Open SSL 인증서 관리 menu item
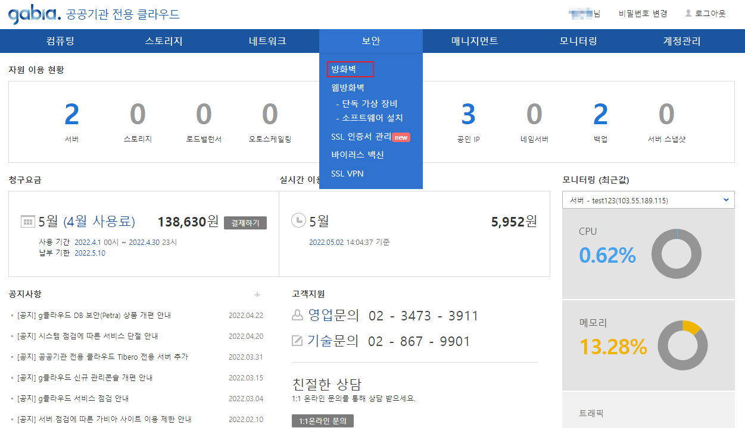745x428 pixels. [361, 137]
